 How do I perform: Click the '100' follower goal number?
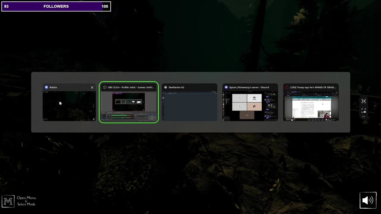(105, 6)
